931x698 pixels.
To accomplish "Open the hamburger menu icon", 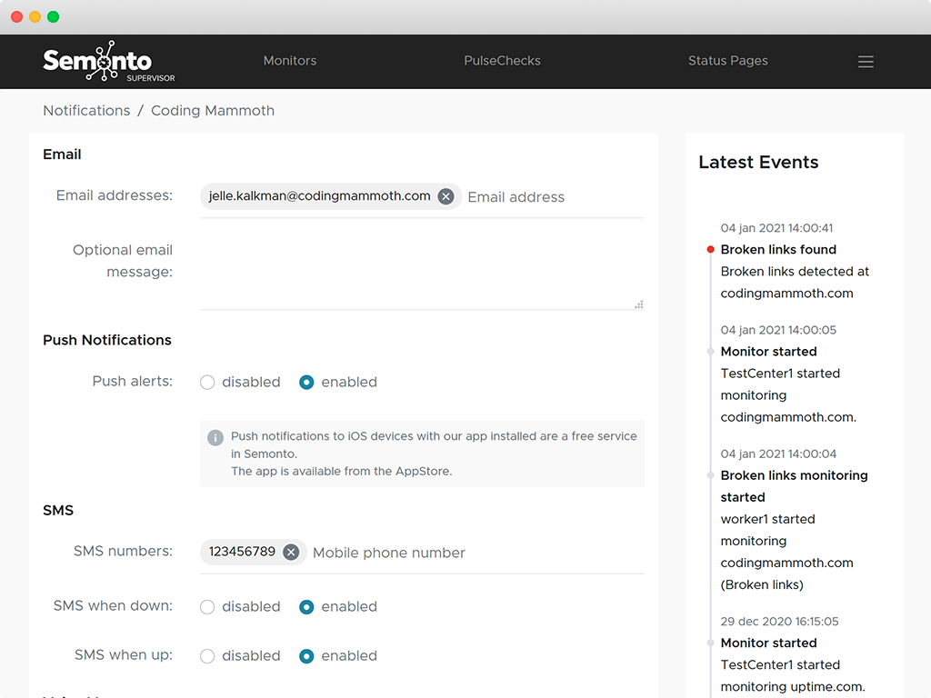I will [866, 62].
